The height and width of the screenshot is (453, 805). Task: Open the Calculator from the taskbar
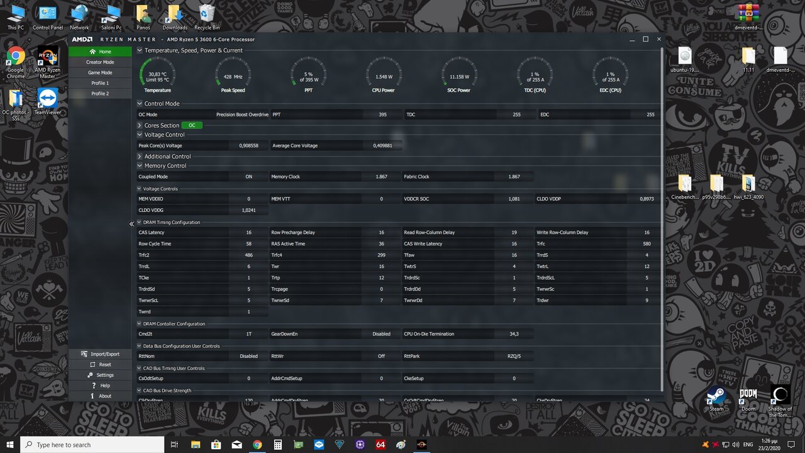coord(277,445)
